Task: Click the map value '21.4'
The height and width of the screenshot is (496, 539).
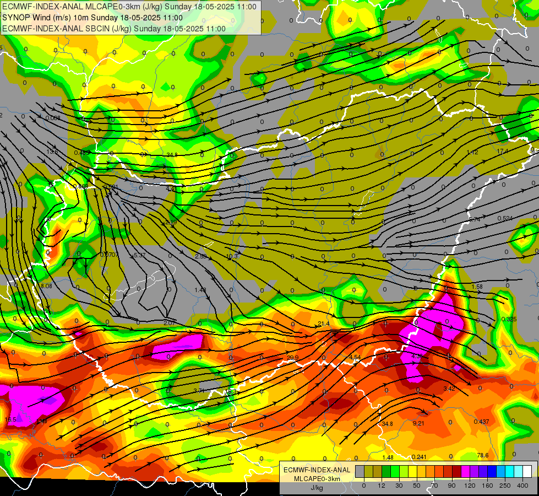Action: [324, 324]
